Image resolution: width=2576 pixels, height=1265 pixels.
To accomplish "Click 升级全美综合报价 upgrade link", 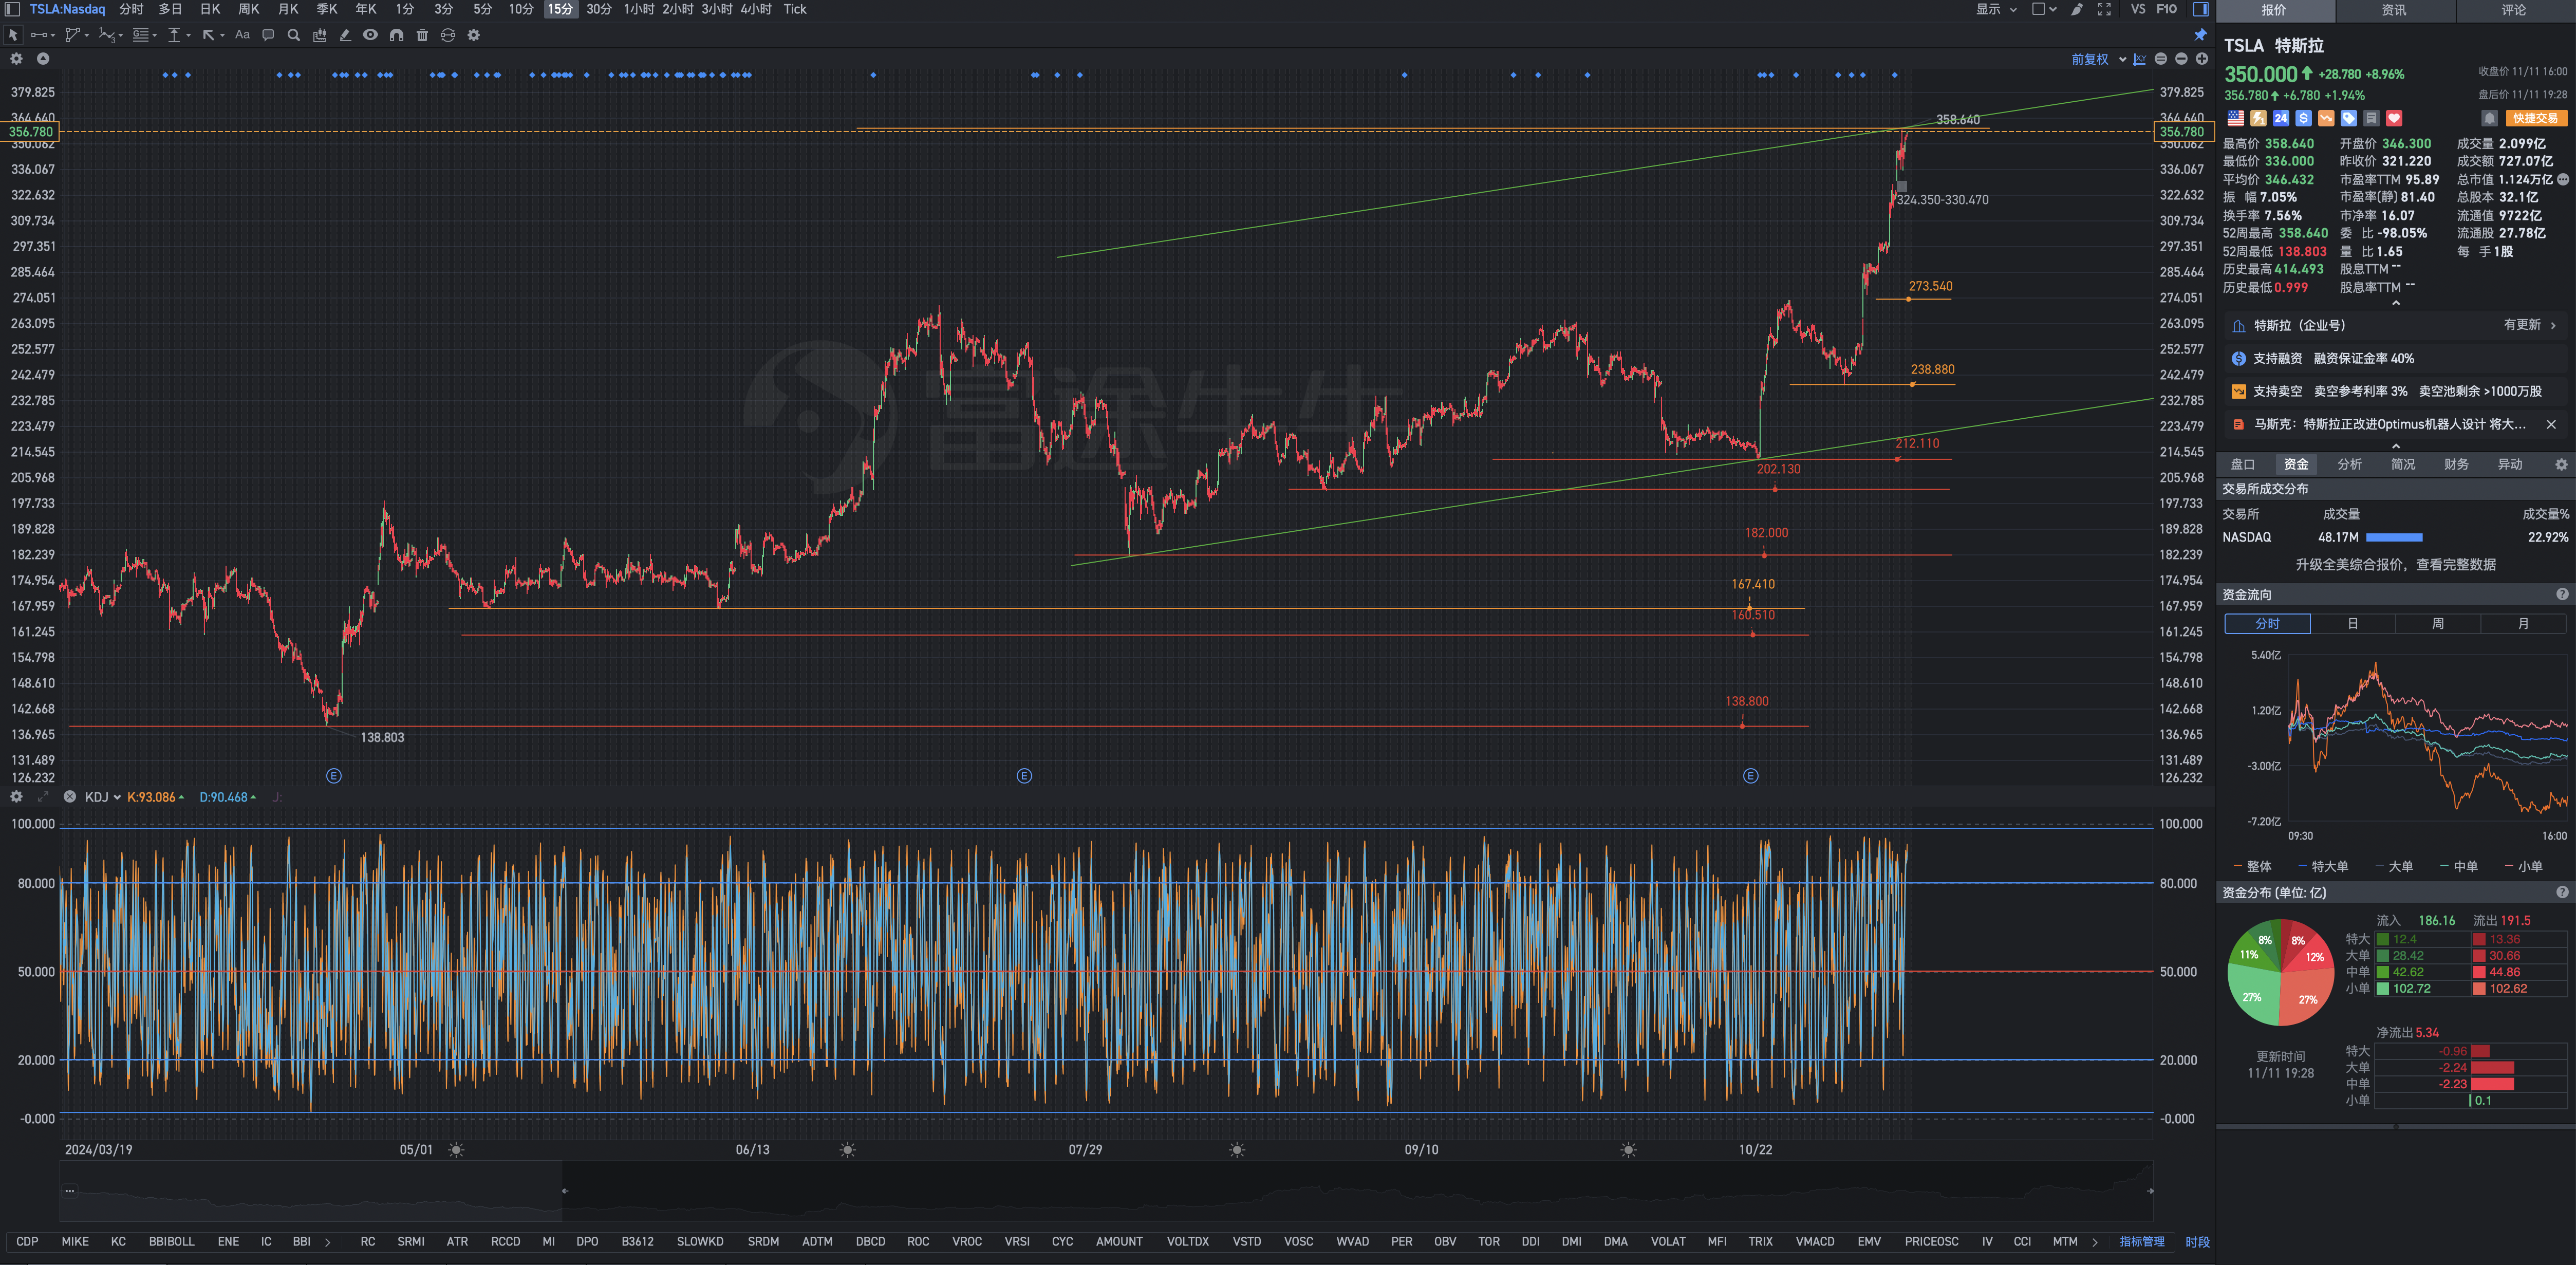I will (x=2395, y=565).
